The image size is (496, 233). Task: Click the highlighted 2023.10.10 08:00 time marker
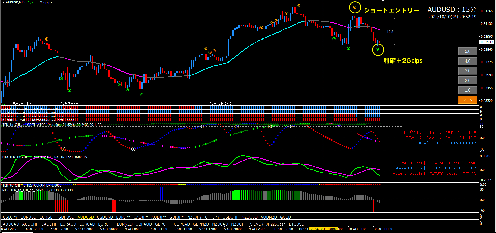point(324,229)
